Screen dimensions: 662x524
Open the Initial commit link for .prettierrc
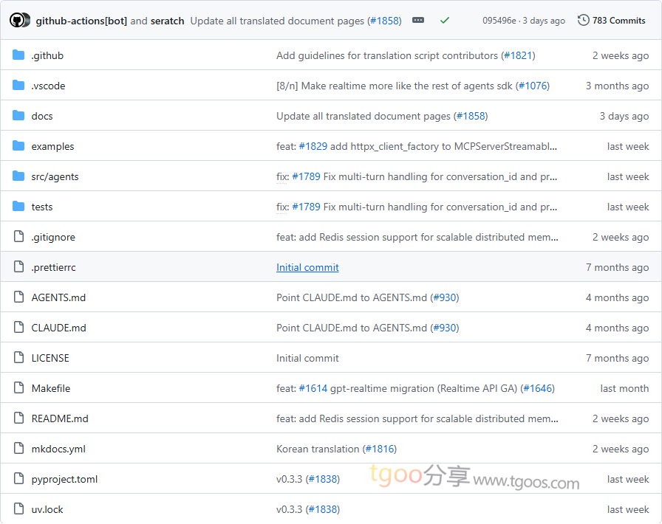click(x=307, y=267)
